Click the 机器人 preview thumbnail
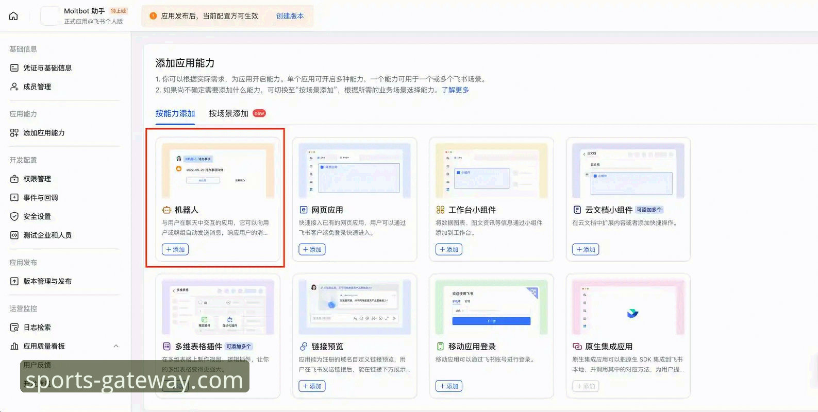The image size is (818, 412). click(218, 171)
